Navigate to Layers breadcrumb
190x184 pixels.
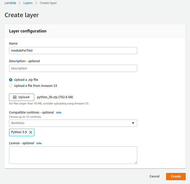click(x=28, y=3)
